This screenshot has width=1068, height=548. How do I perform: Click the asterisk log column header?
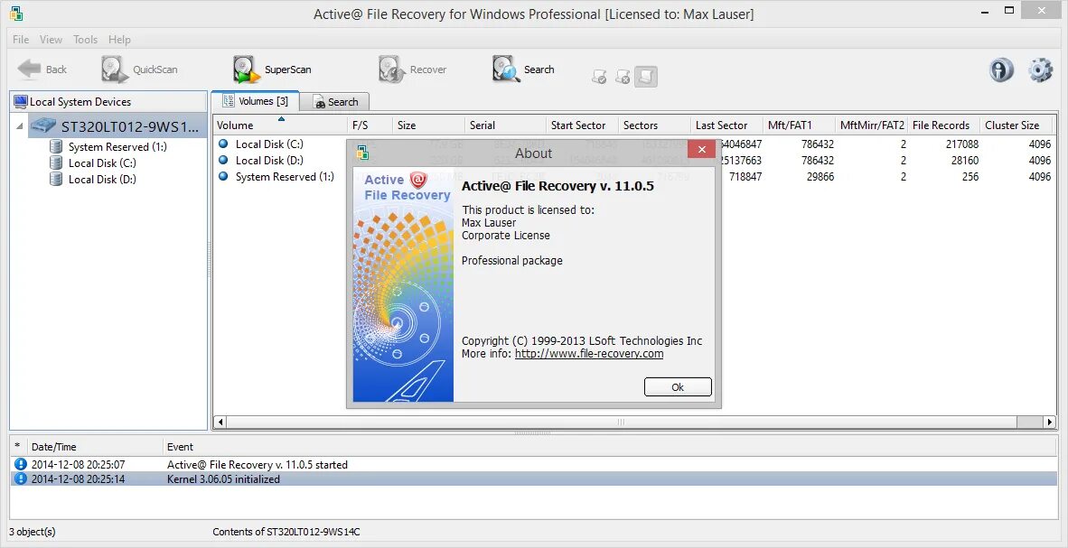(x=18, y=447)
